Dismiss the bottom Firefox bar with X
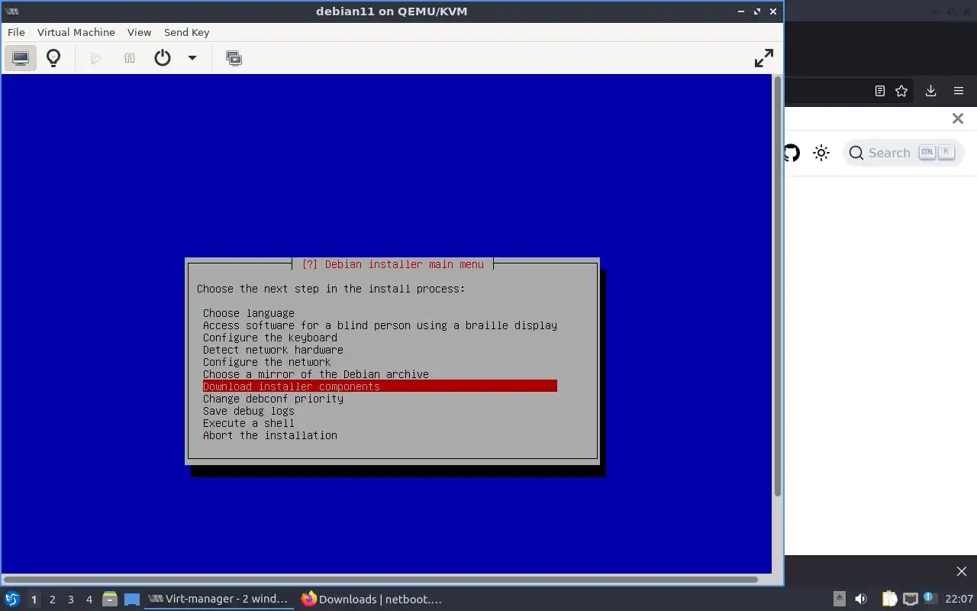Screen dimensions: 977x611 coord(962,571)
